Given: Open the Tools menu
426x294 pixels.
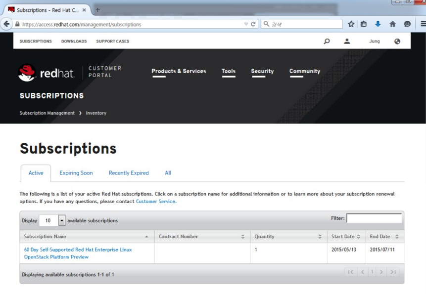Looking at the screenshot, I should point(229,71).
